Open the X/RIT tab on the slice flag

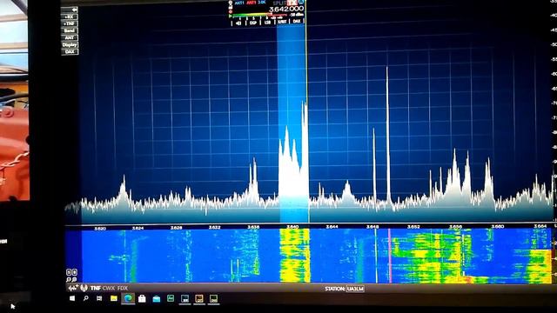(282, 22)
